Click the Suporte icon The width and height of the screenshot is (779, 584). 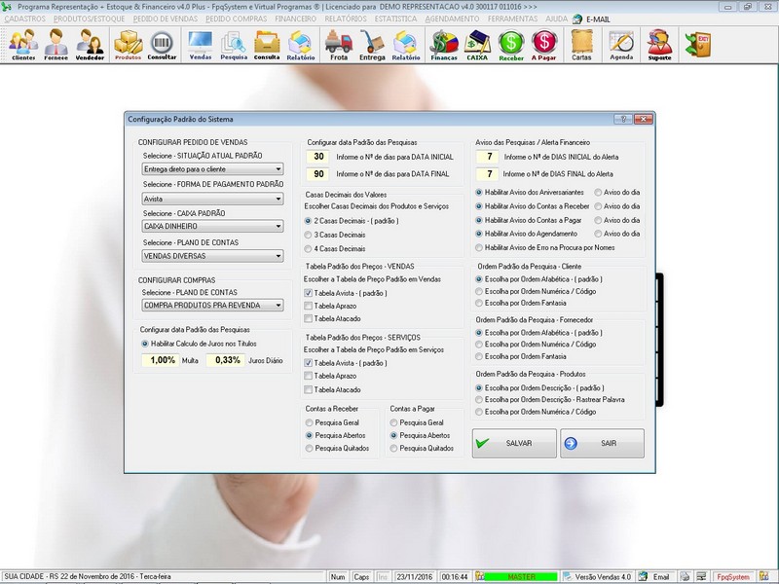659,44
